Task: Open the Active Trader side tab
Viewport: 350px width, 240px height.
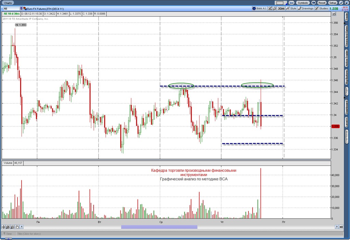Action: 347,58
